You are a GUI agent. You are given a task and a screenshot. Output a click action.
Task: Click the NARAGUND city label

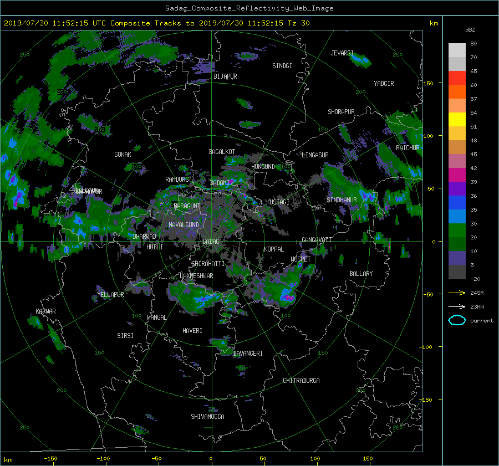[187, 206]
